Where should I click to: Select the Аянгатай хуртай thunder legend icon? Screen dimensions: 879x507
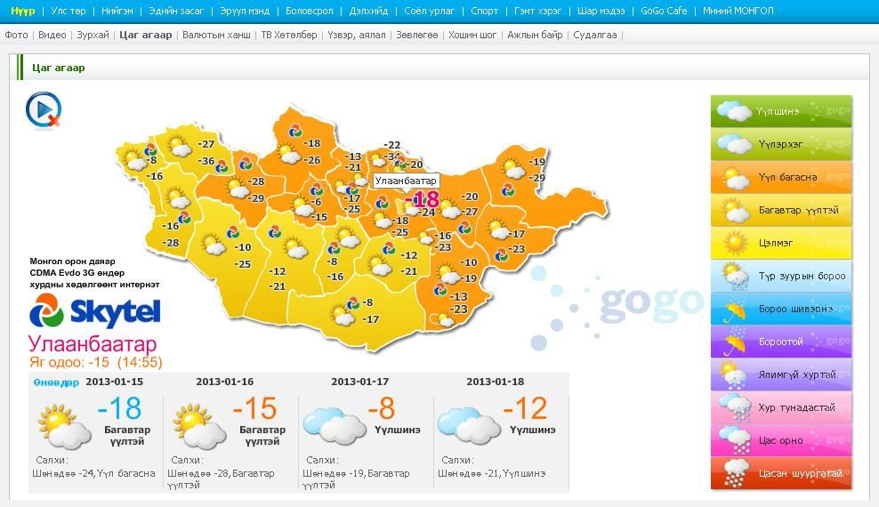[734, 374]
